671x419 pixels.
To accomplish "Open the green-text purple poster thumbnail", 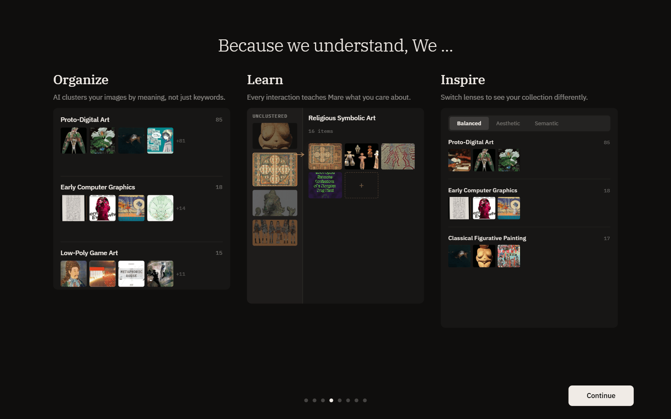I will 325,185.
